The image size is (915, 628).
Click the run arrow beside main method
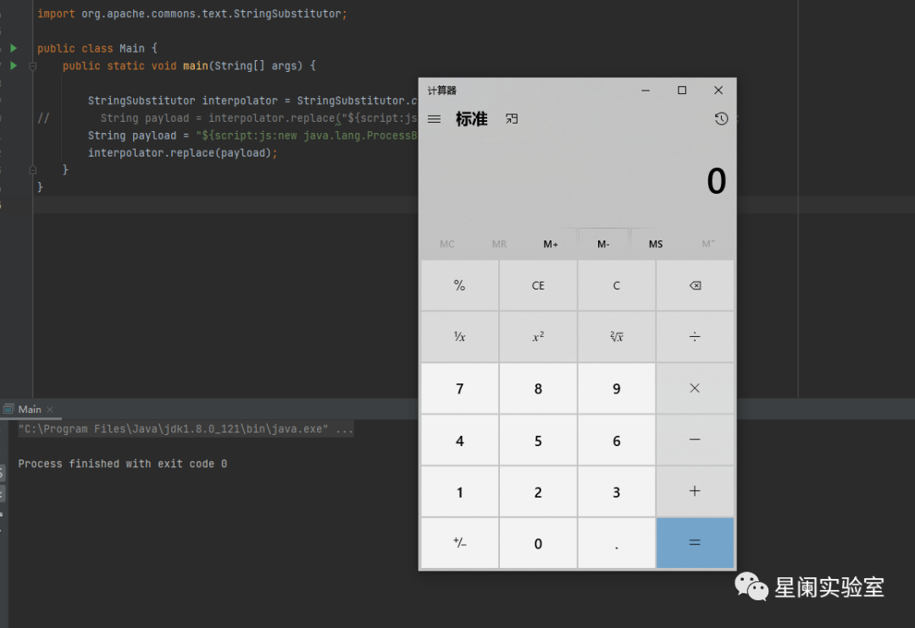point(14,66)
